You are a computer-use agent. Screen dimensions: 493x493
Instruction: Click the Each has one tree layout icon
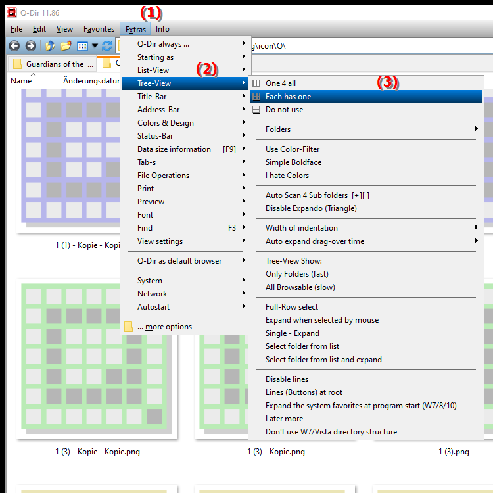coord(256,97)
